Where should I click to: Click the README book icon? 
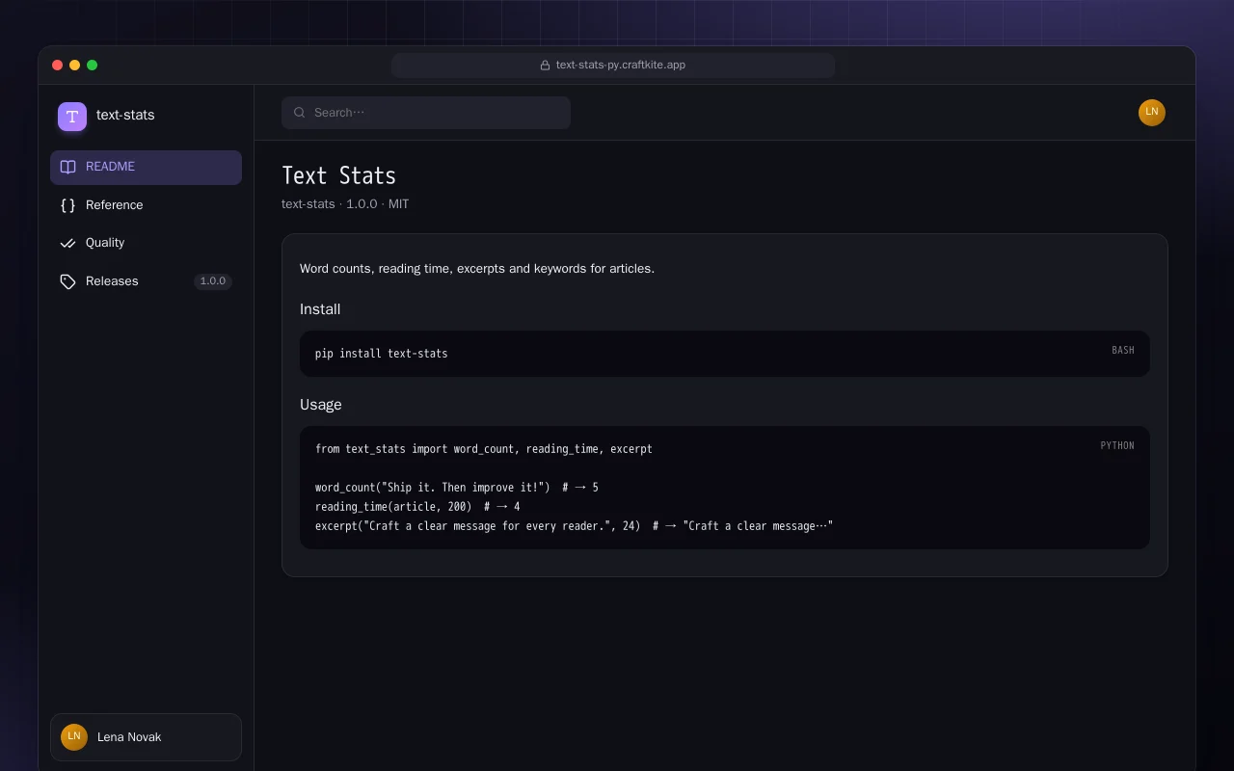point(67,167)
